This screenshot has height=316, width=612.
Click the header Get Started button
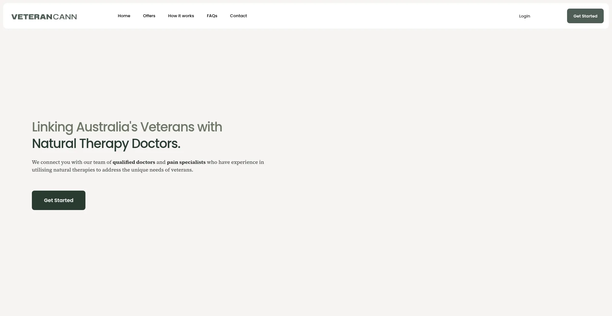click(585, 16)
